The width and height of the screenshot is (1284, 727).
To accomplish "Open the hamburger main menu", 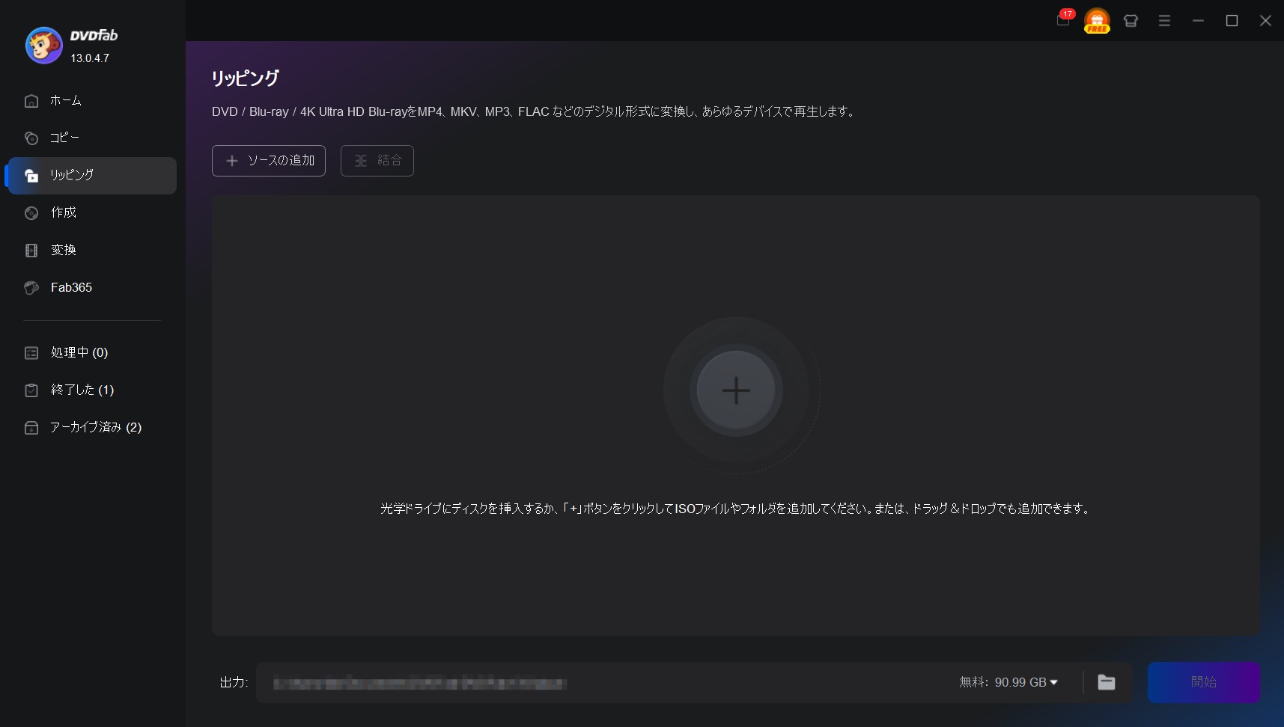I will pyautogui.click(x=1164, y=21).
